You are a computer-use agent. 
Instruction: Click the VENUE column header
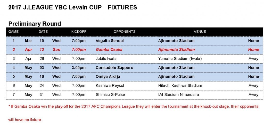200,32
